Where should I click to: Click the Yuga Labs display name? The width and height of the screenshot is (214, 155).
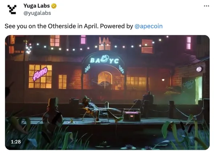37,6
